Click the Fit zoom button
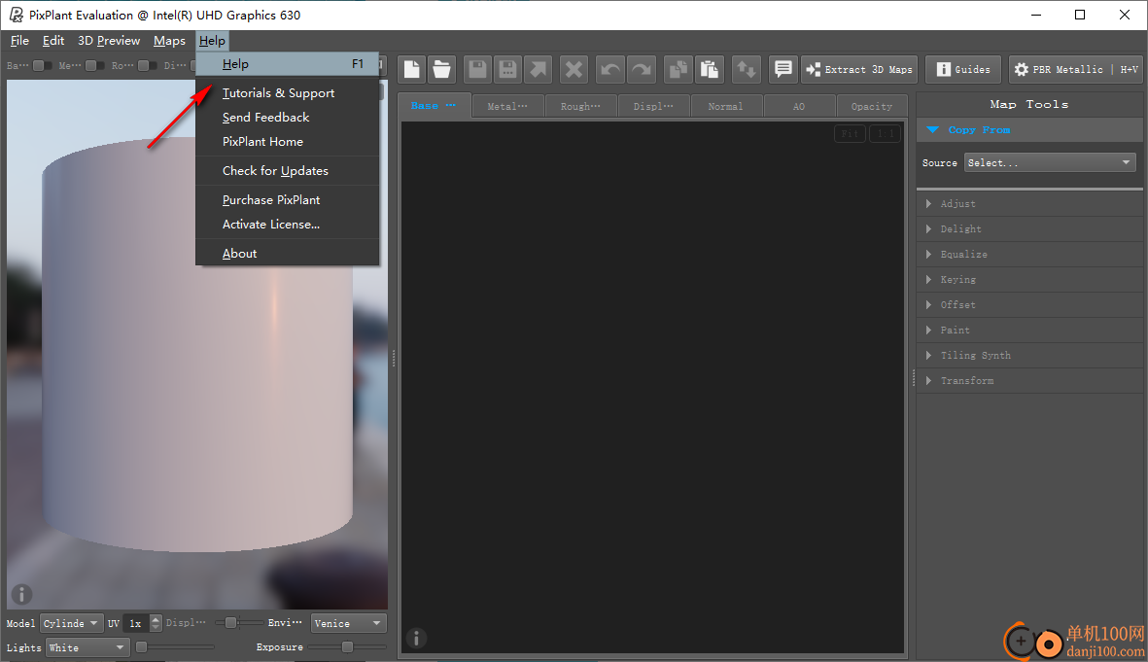The width and height of the screenshot is (1148, 662). pyautogui.click(x=850, y=134)
